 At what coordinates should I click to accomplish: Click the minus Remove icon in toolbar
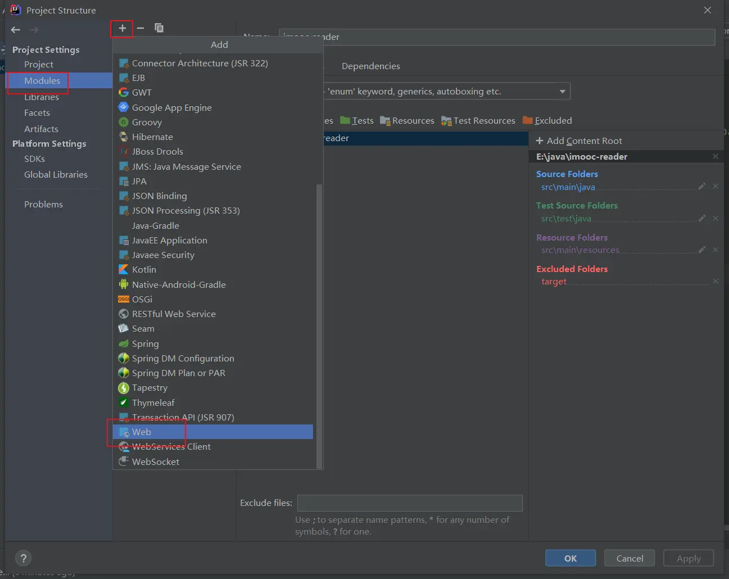pos(141,28)
